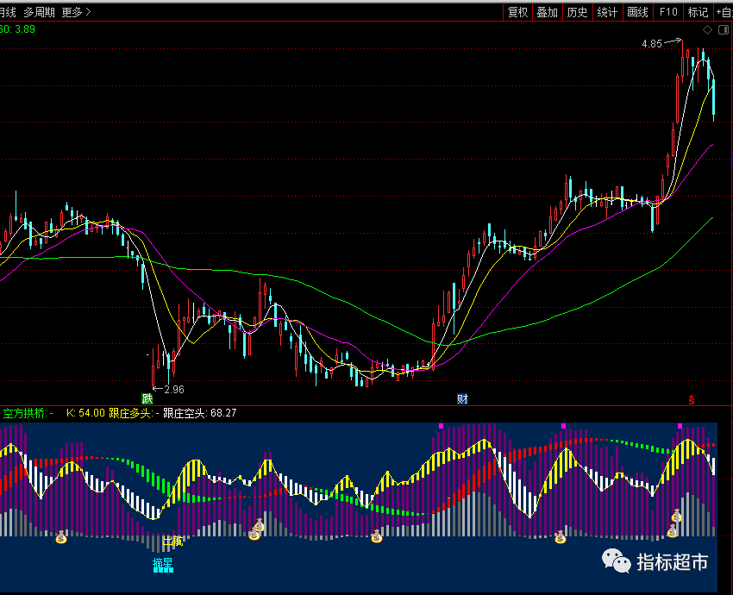Screen dimensions: 733x595
Task: Click the leftmost money bag icon
Action: tap(61, 537)
